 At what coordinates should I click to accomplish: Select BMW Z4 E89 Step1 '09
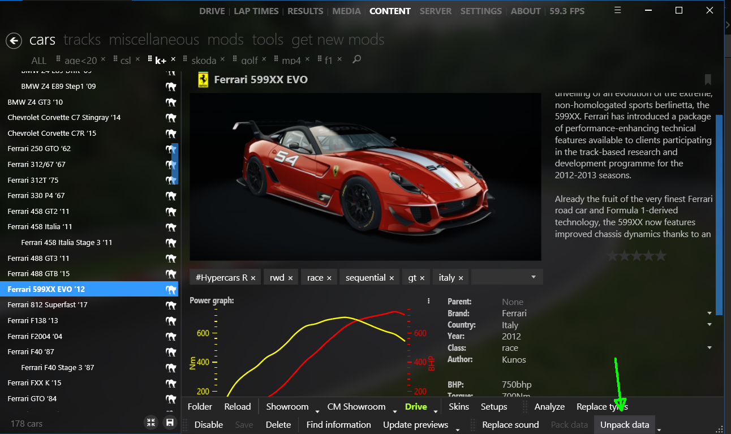[58, 87]
